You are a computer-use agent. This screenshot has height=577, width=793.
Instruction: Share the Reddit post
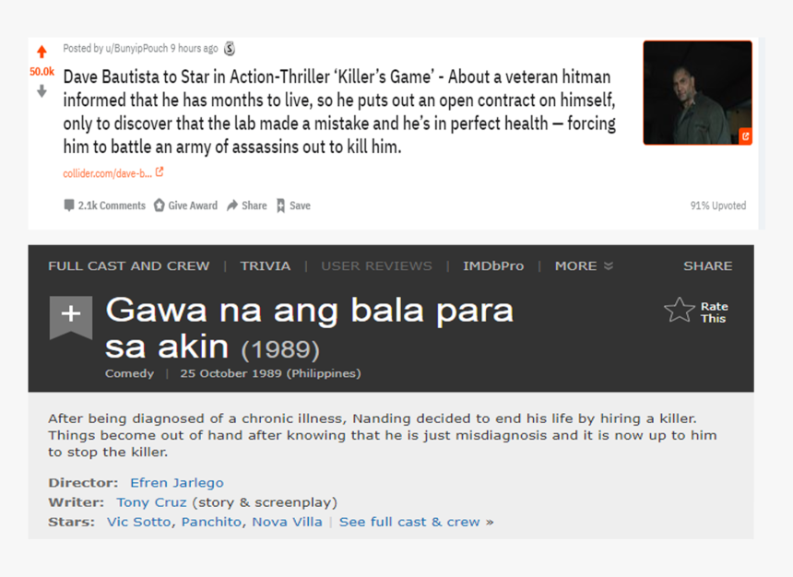tap(247, 206)
